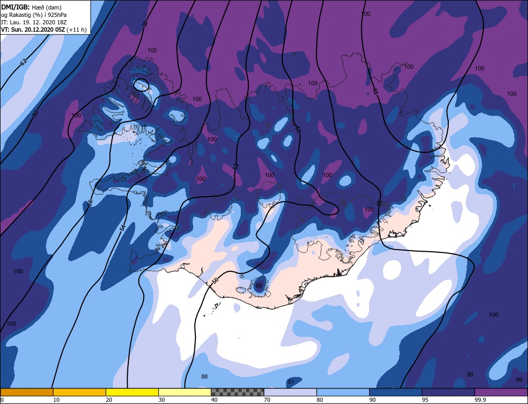Click the legend tick label '40'

click(x=214, y=400)
